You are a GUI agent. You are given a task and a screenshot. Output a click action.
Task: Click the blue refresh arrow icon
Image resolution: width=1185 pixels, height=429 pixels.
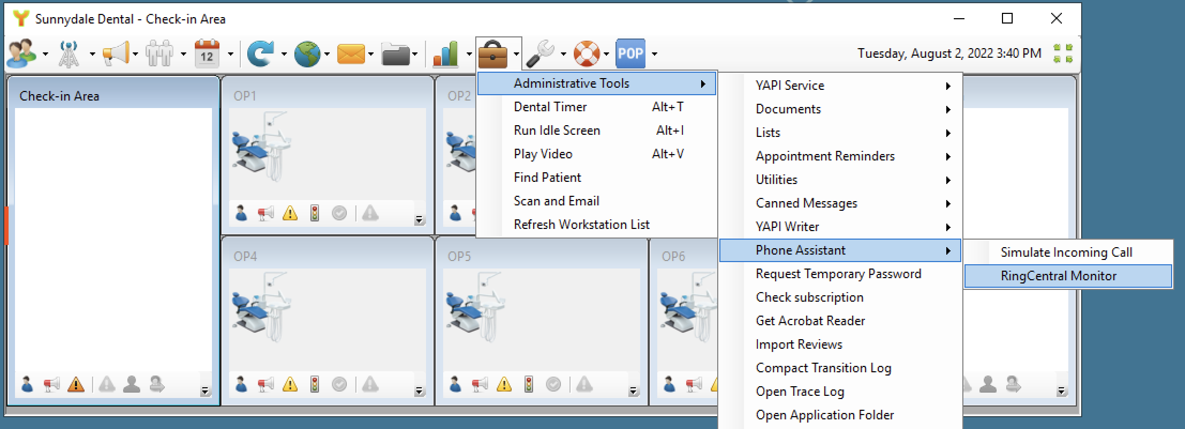tap(261, 53)
